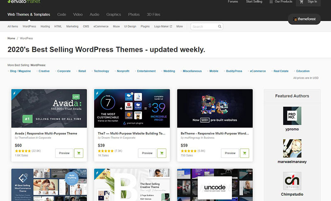331x201 pixels.
Task: Open the Avada theme thumbnail
Action: click(49, 108)
